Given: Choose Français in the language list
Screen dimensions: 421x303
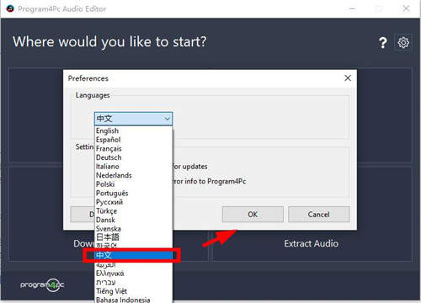Looking at the screenshot, I should pyautogui.click(x=134, y=149).
